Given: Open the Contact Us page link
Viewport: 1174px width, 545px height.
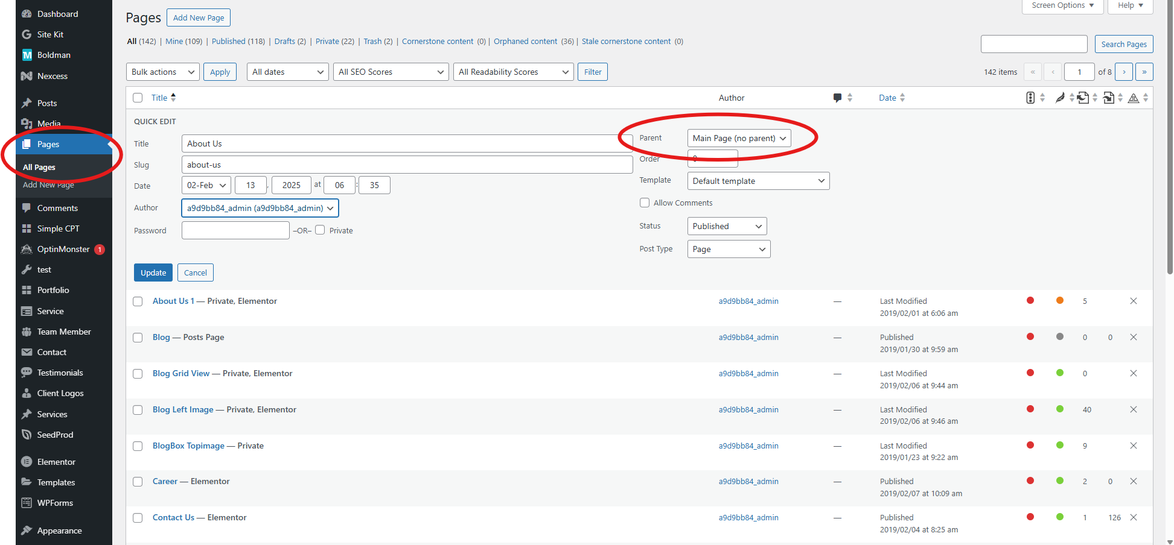Looking at the screenshot, I should click(x=173, y=517).
